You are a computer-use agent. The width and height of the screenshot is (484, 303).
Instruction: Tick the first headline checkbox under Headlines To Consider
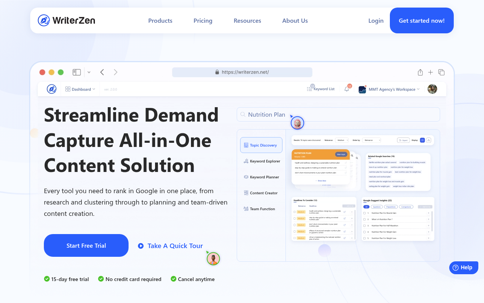pos(295,212)
